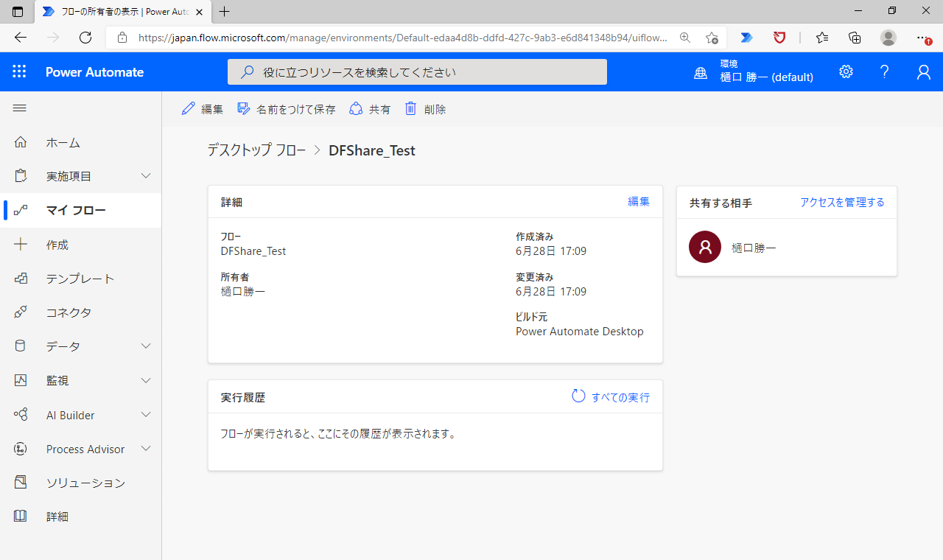Click the Power Automate Desktop build source text

click(x=580, y=332)
